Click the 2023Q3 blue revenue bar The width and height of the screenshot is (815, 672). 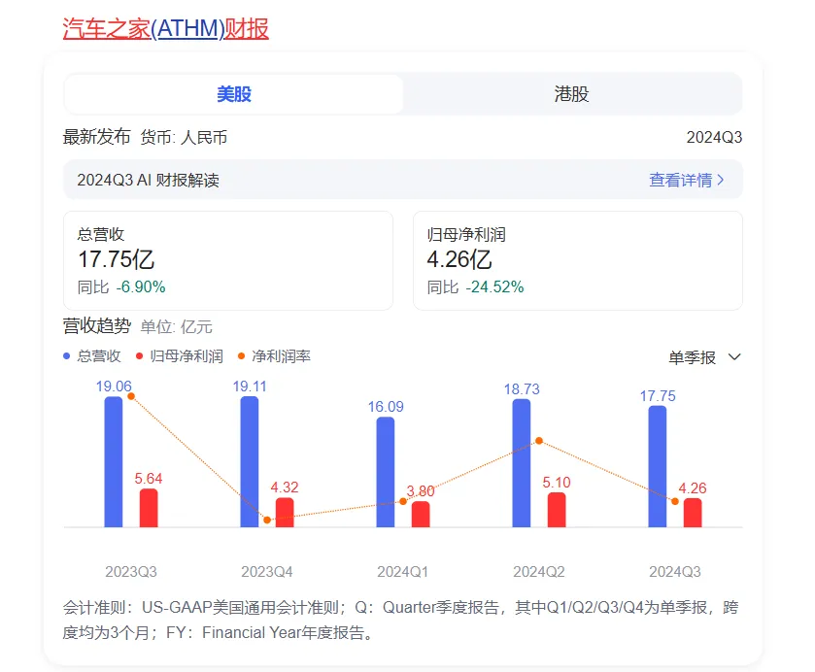114,462
